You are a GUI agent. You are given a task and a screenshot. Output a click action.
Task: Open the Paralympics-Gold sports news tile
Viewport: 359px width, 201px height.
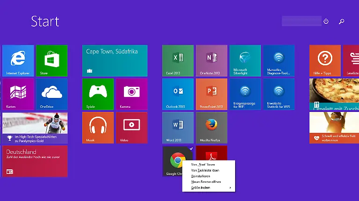coord(35,128)
